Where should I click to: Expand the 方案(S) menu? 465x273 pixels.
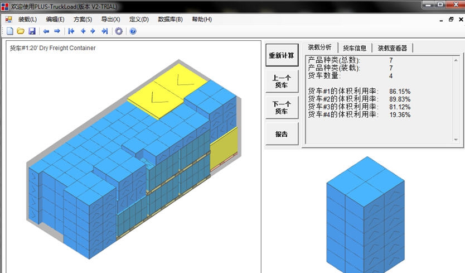[x=83, y=19]
